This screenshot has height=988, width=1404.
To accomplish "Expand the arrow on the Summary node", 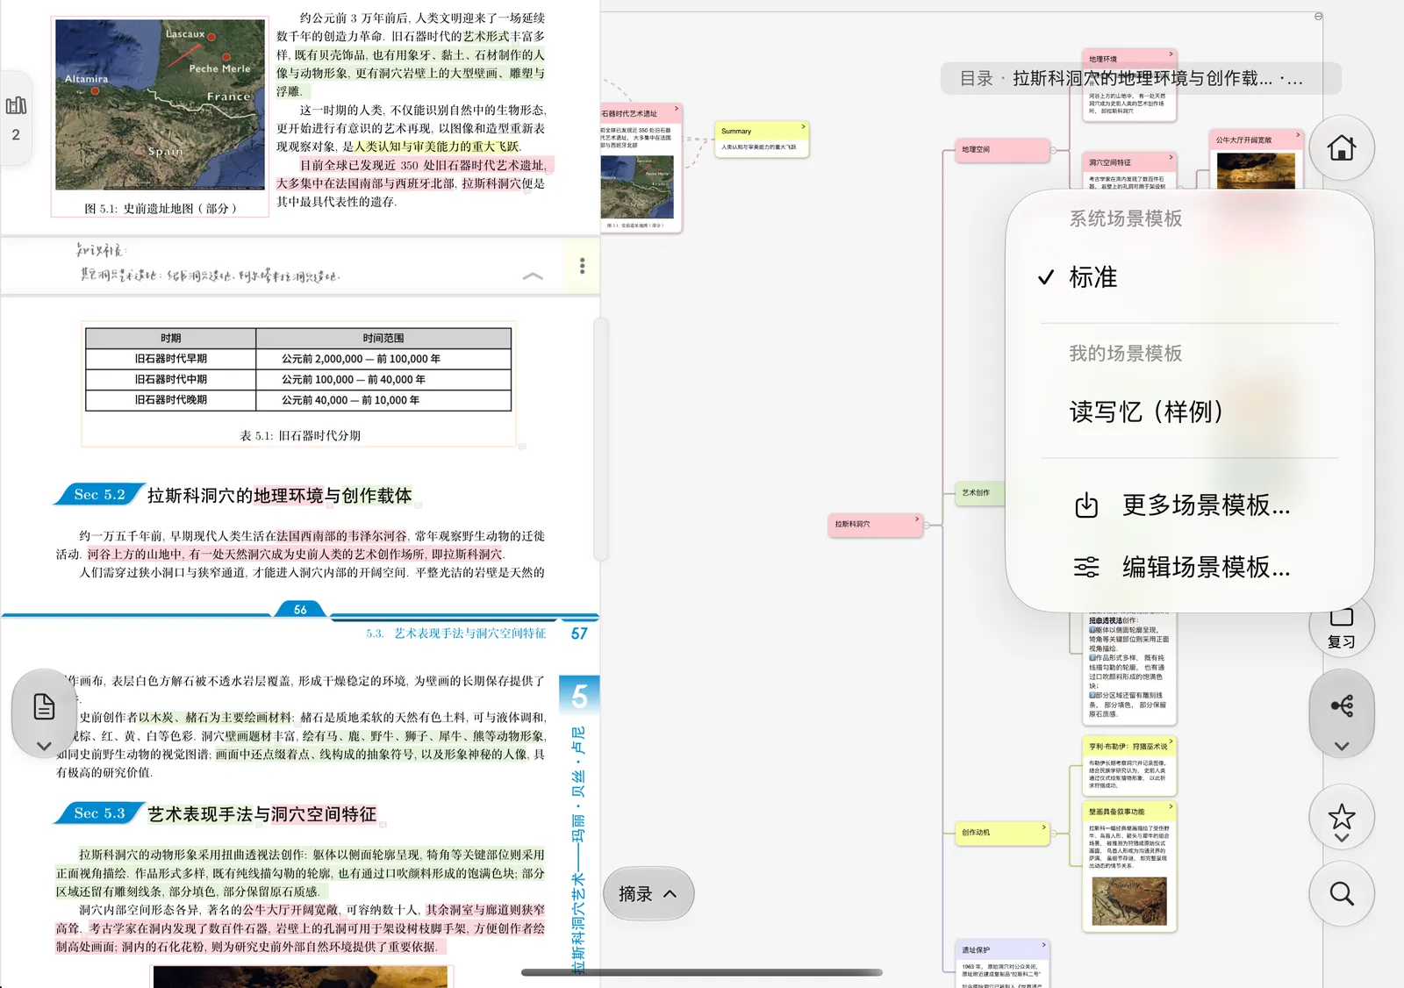I will point(803,126).
